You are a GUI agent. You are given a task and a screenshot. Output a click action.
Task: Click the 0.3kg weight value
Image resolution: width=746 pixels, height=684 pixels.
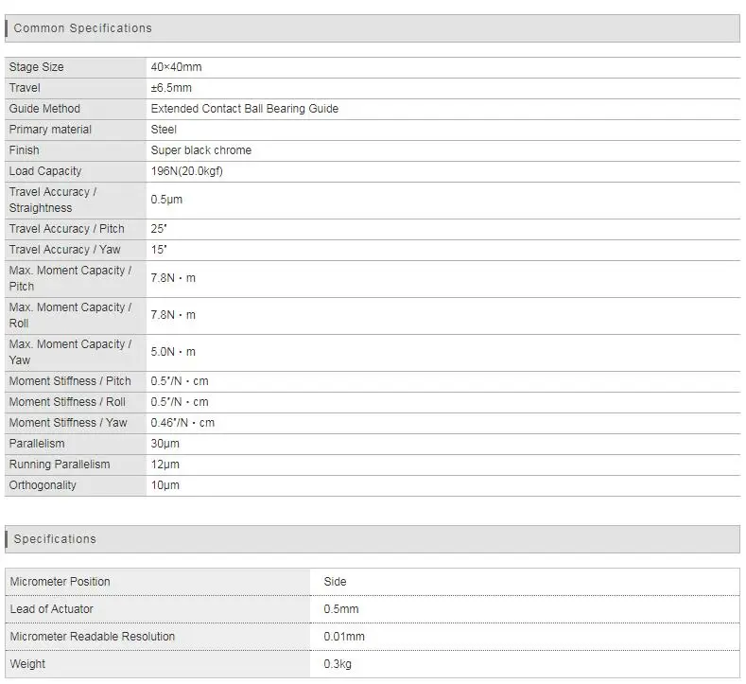tap(337, 664)
